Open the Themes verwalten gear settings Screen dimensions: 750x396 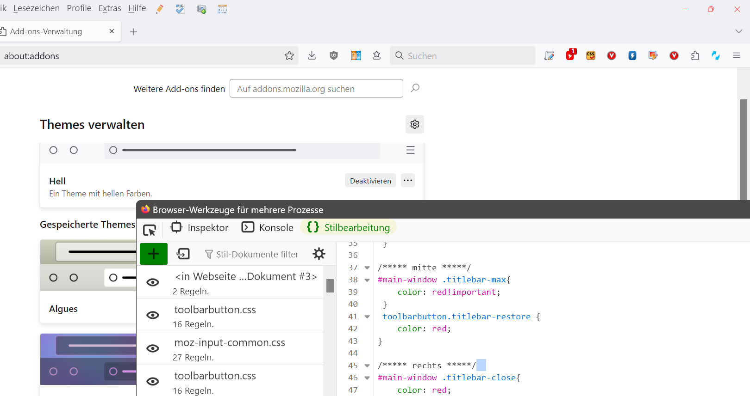click(415, 124)
